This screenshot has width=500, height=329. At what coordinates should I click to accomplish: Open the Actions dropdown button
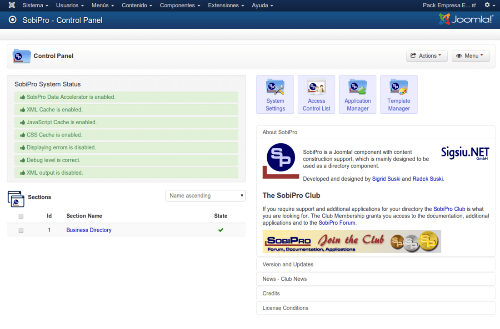click(x=427, y=56)
